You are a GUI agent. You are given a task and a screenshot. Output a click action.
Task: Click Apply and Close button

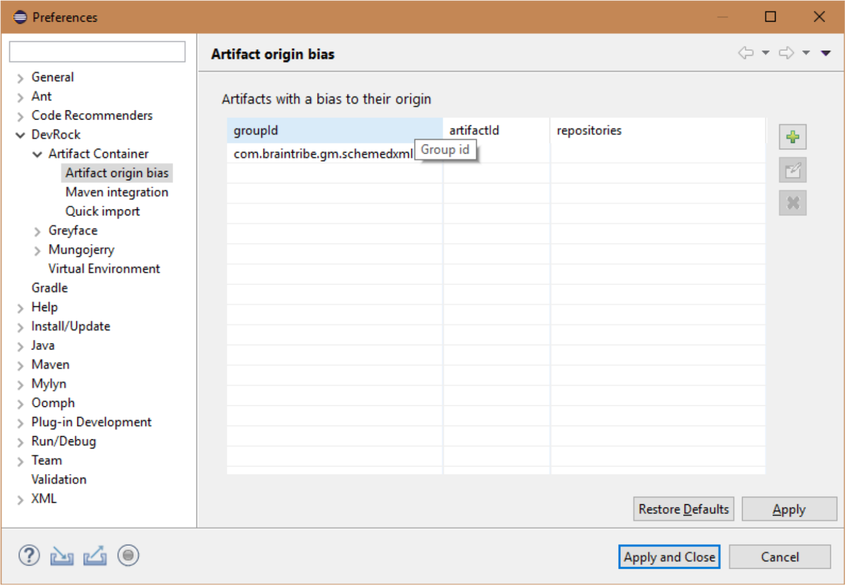669,557
